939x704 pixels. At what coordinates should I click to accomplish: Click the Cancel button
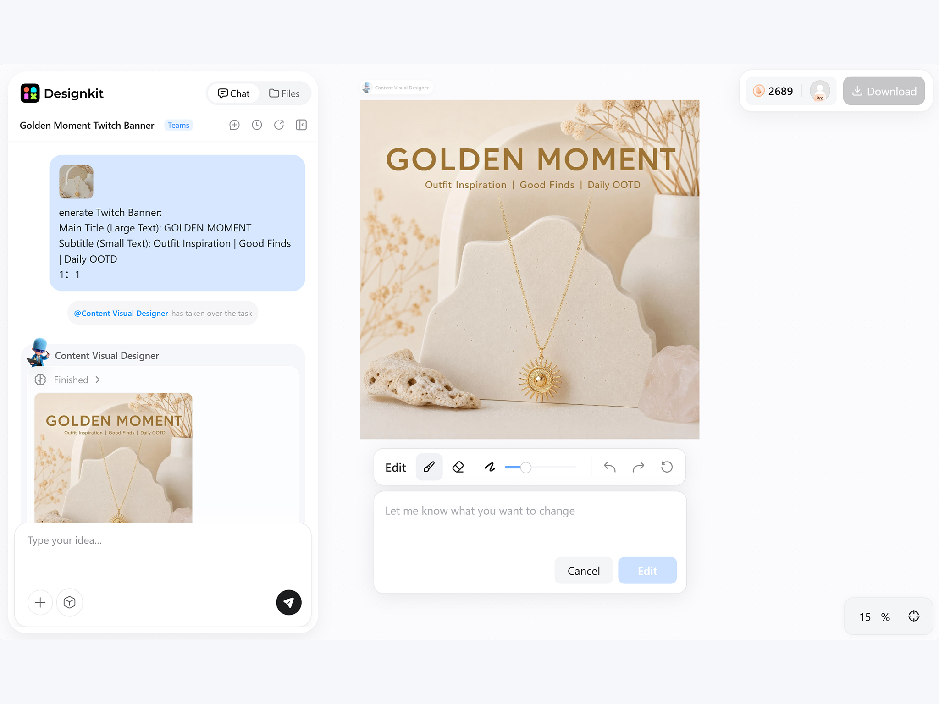click(x=584, y=571)
